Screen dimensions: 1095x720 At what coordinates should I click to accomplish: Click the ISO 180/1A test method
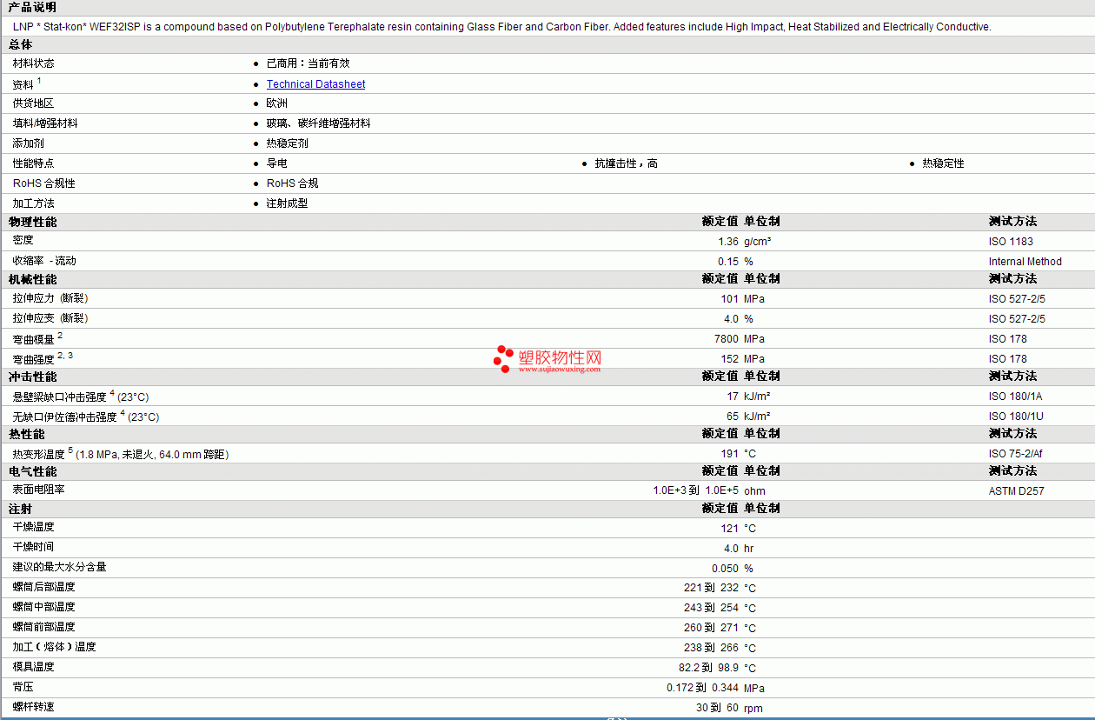[x=1015, y=397]
